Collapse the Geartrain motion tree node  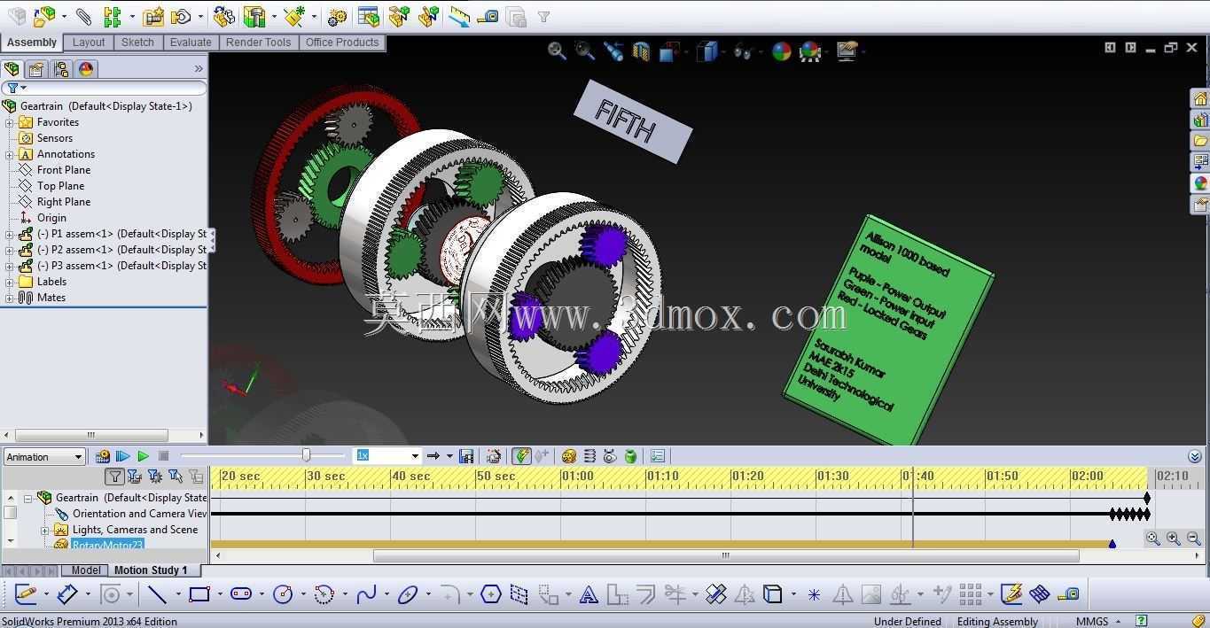(x=27, y=499)
